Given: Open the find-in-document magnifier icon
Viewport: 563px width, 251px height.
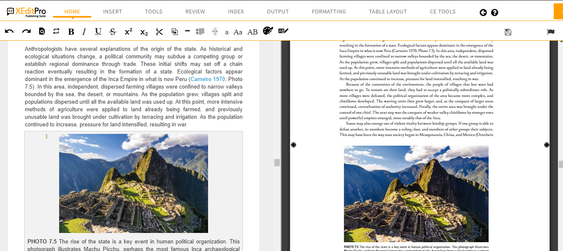Looking at the screenshot, I should (x=42, y=31).
